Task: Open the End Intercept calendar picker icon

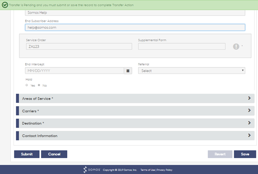Action: (x=128, y=71)
